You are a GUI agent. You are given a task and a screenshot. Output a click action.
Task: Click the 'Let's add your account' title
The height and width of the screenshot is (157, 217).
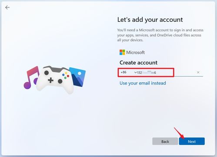(x=150, y=20)
